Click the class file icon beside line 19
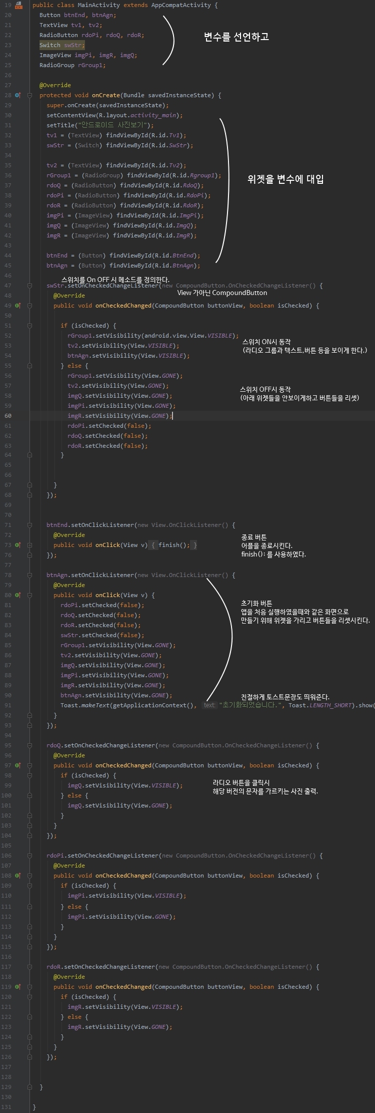 pos(18,5)
